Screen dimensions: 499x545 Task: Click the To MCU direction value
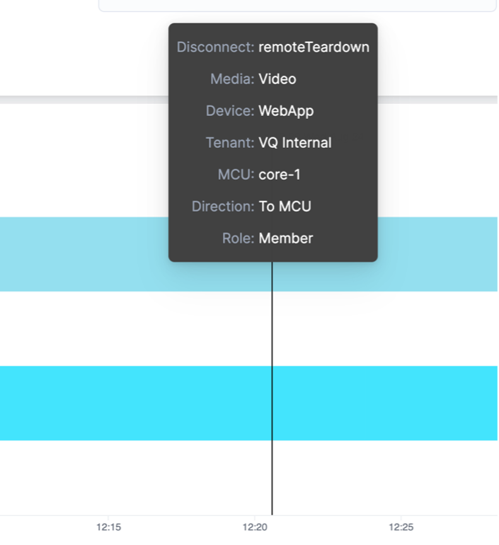285,207
